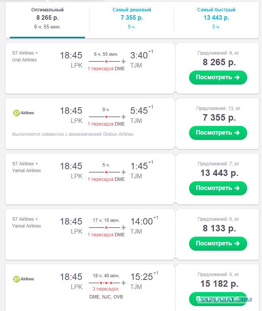Viewport: 262px width, 311px height.
Task: Click the 14:00 arrival time flight card
Action: click(x=90, y=234)
